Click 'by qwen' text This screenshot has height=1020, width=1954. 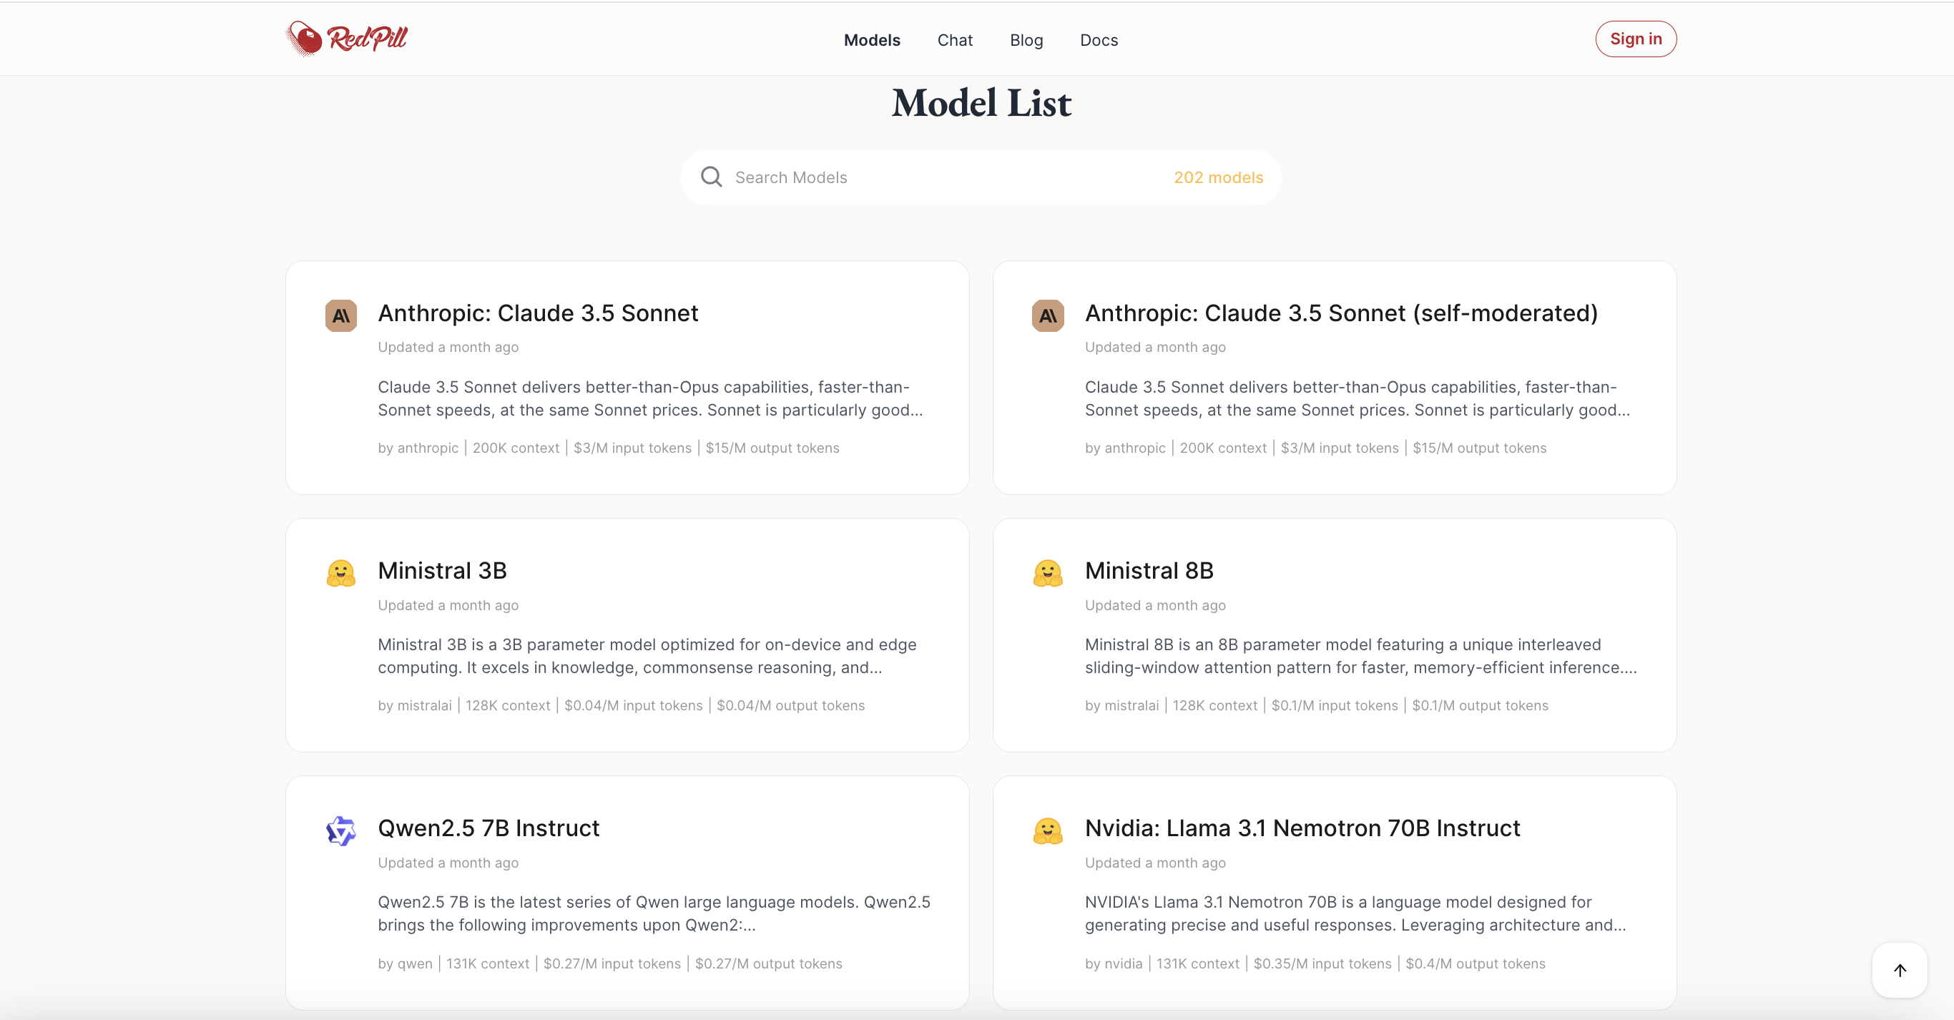(x=405, y=963)
